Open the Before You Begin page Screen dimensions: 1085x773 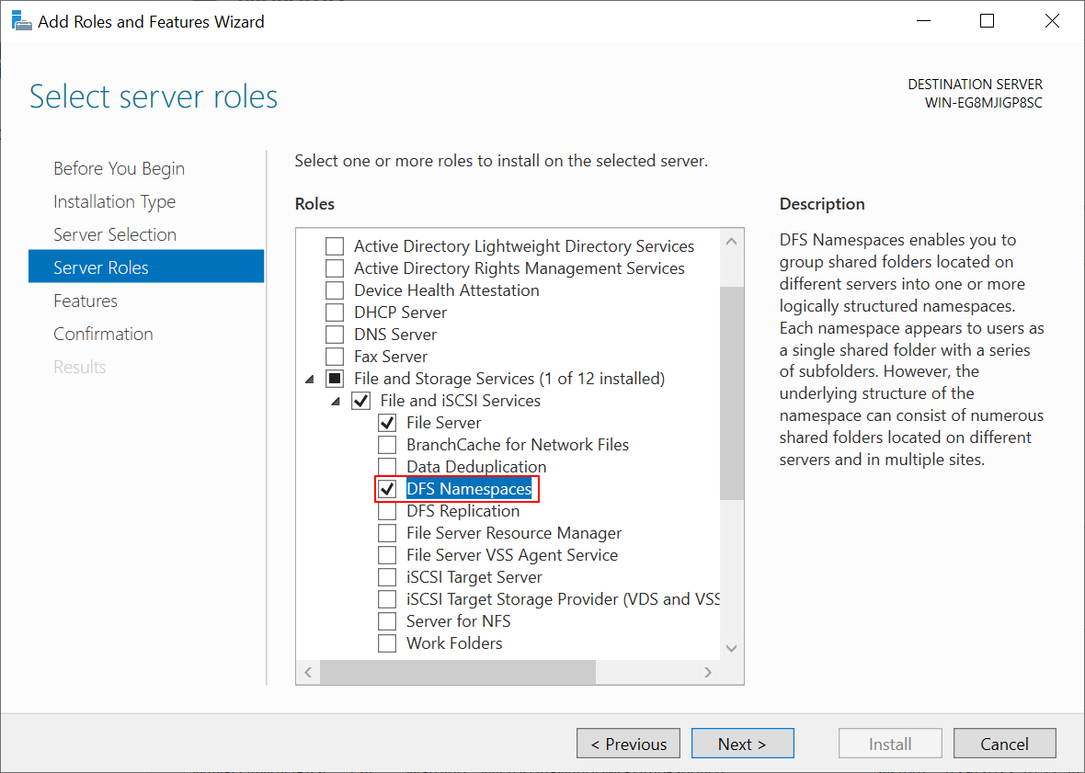point(119,168)
